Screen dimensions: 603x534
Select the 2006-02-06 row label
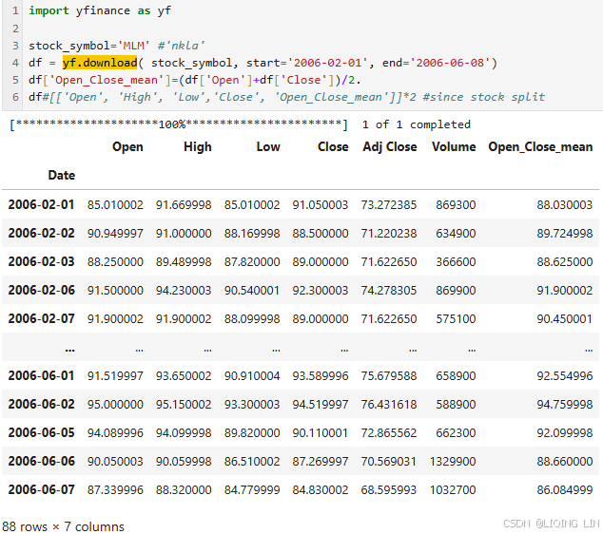pyautogui.click(x=41, y=290)
